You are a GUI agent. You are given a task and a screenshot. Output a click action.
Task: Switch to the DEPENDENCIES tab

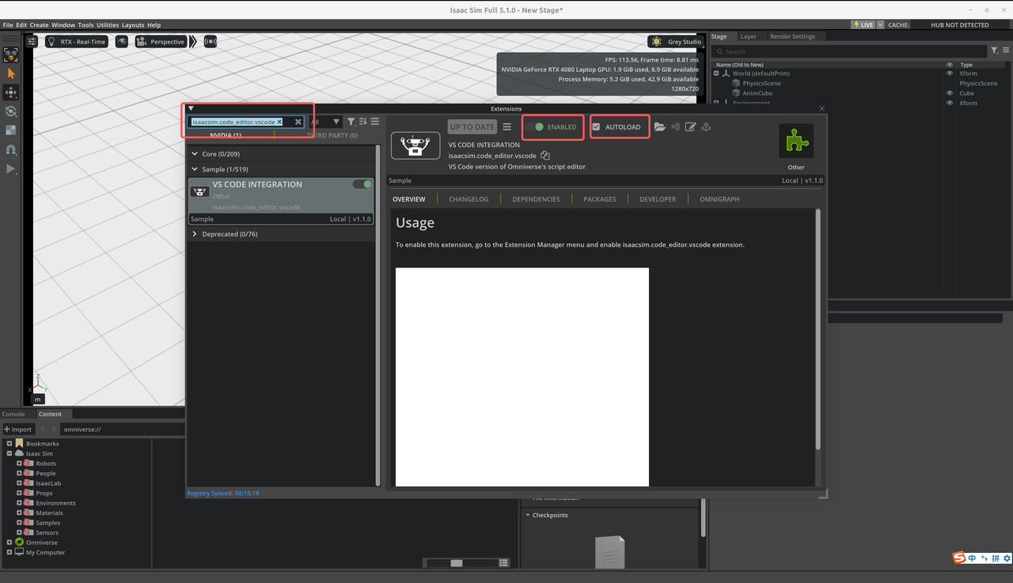click(536, 199)
